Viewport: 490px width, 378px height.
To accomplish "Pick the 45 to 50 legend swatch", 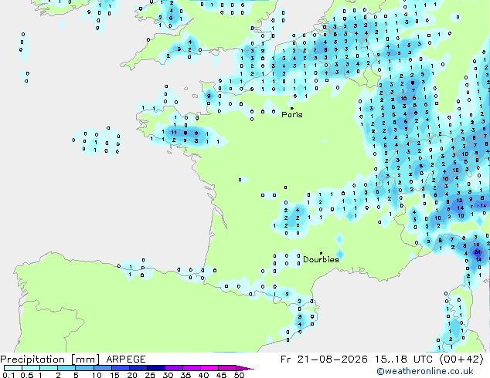I will tap(227, 368).
